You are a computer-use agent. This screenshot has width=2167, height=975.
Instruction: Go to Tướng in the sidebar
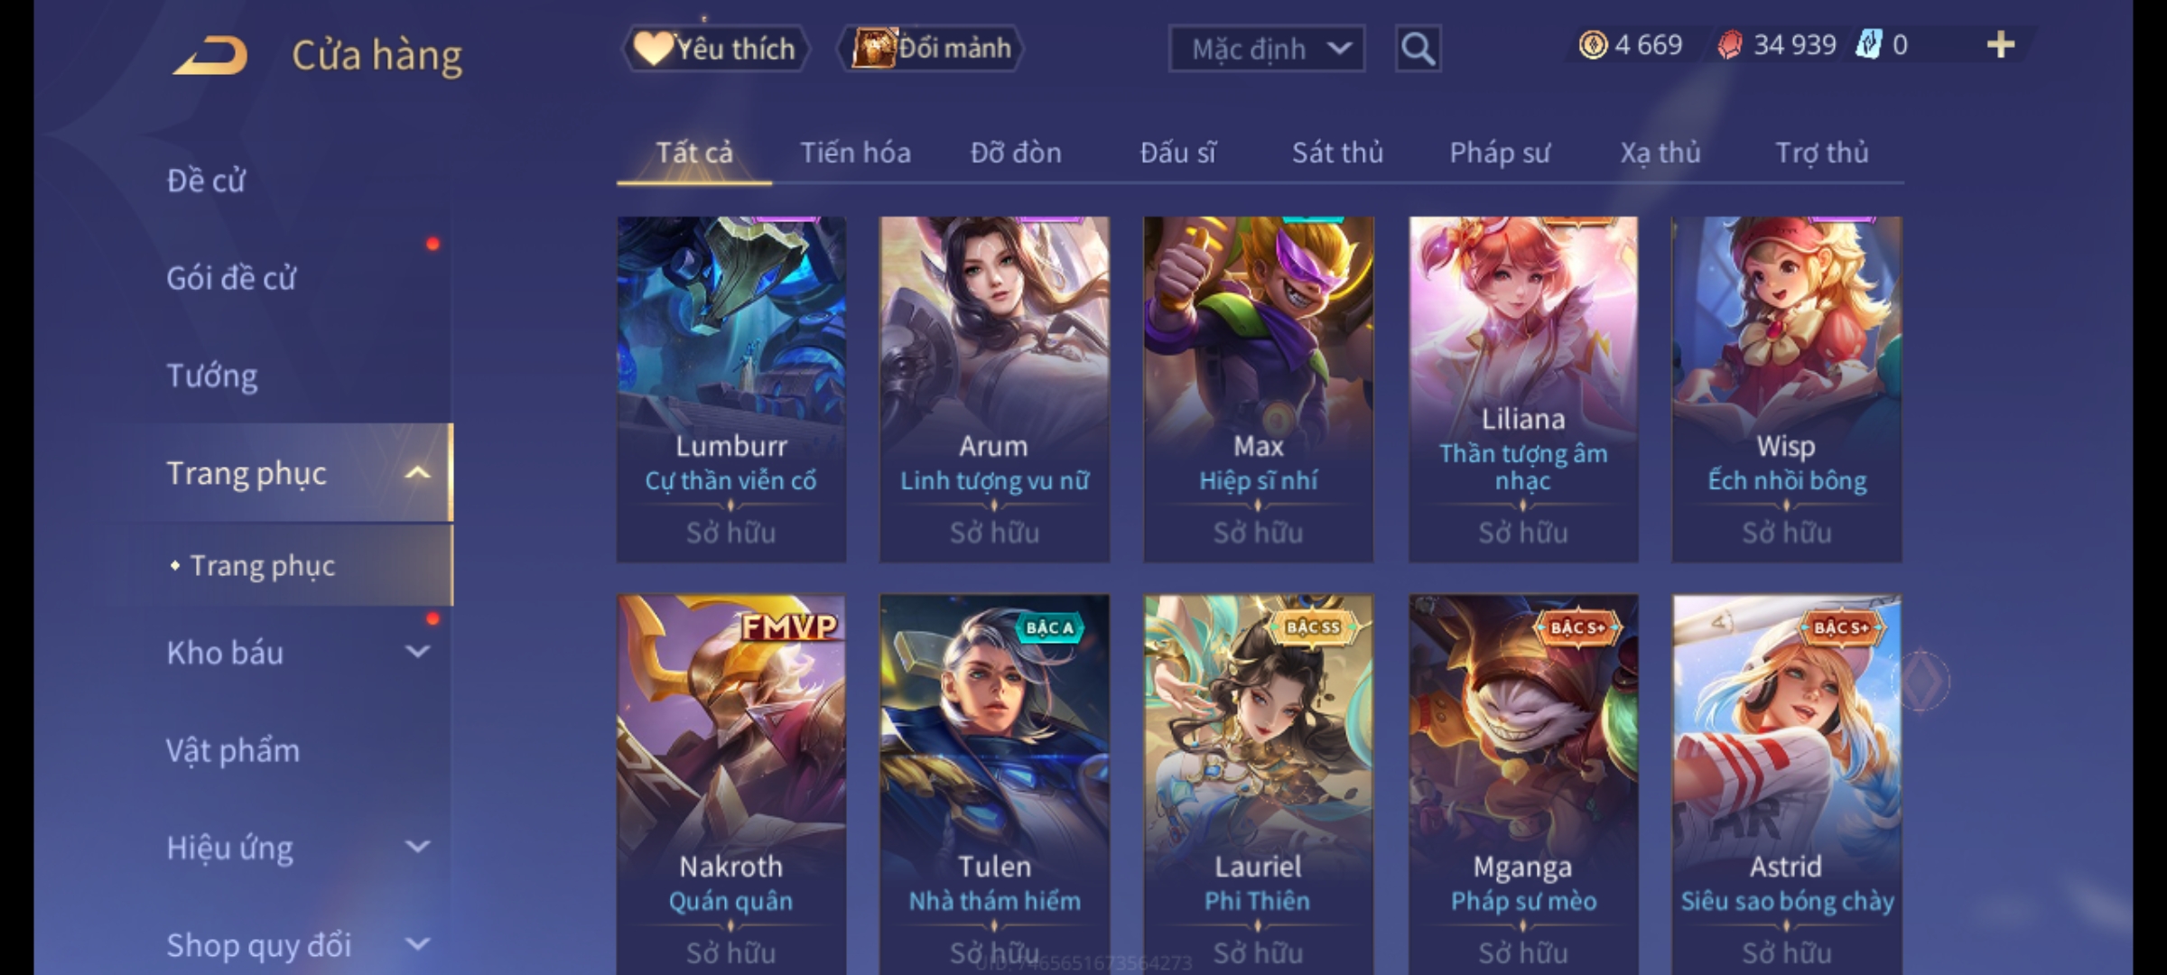point(212,376)
